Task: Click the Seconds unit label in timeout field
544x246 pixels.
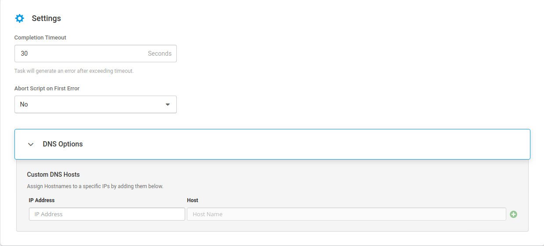Action: point(159,53)
